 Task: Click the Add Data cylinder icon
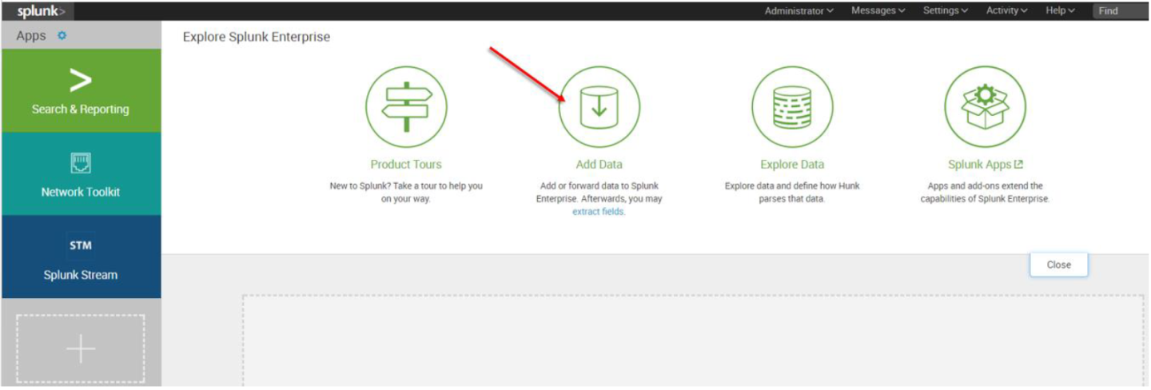[x=599, y=107]
